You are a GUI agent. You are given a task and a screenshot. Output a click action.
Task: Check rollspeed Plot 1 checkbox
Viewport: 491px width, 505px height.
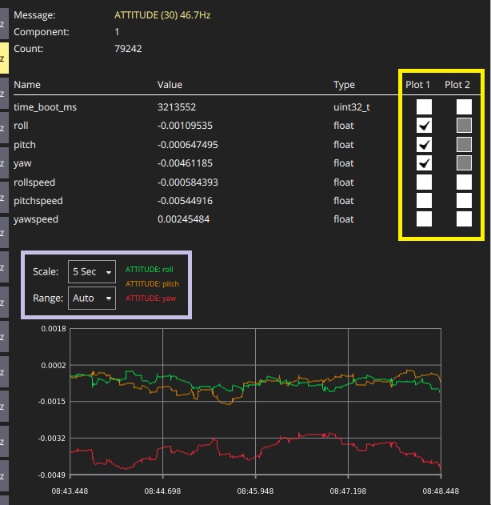point(425,182)
